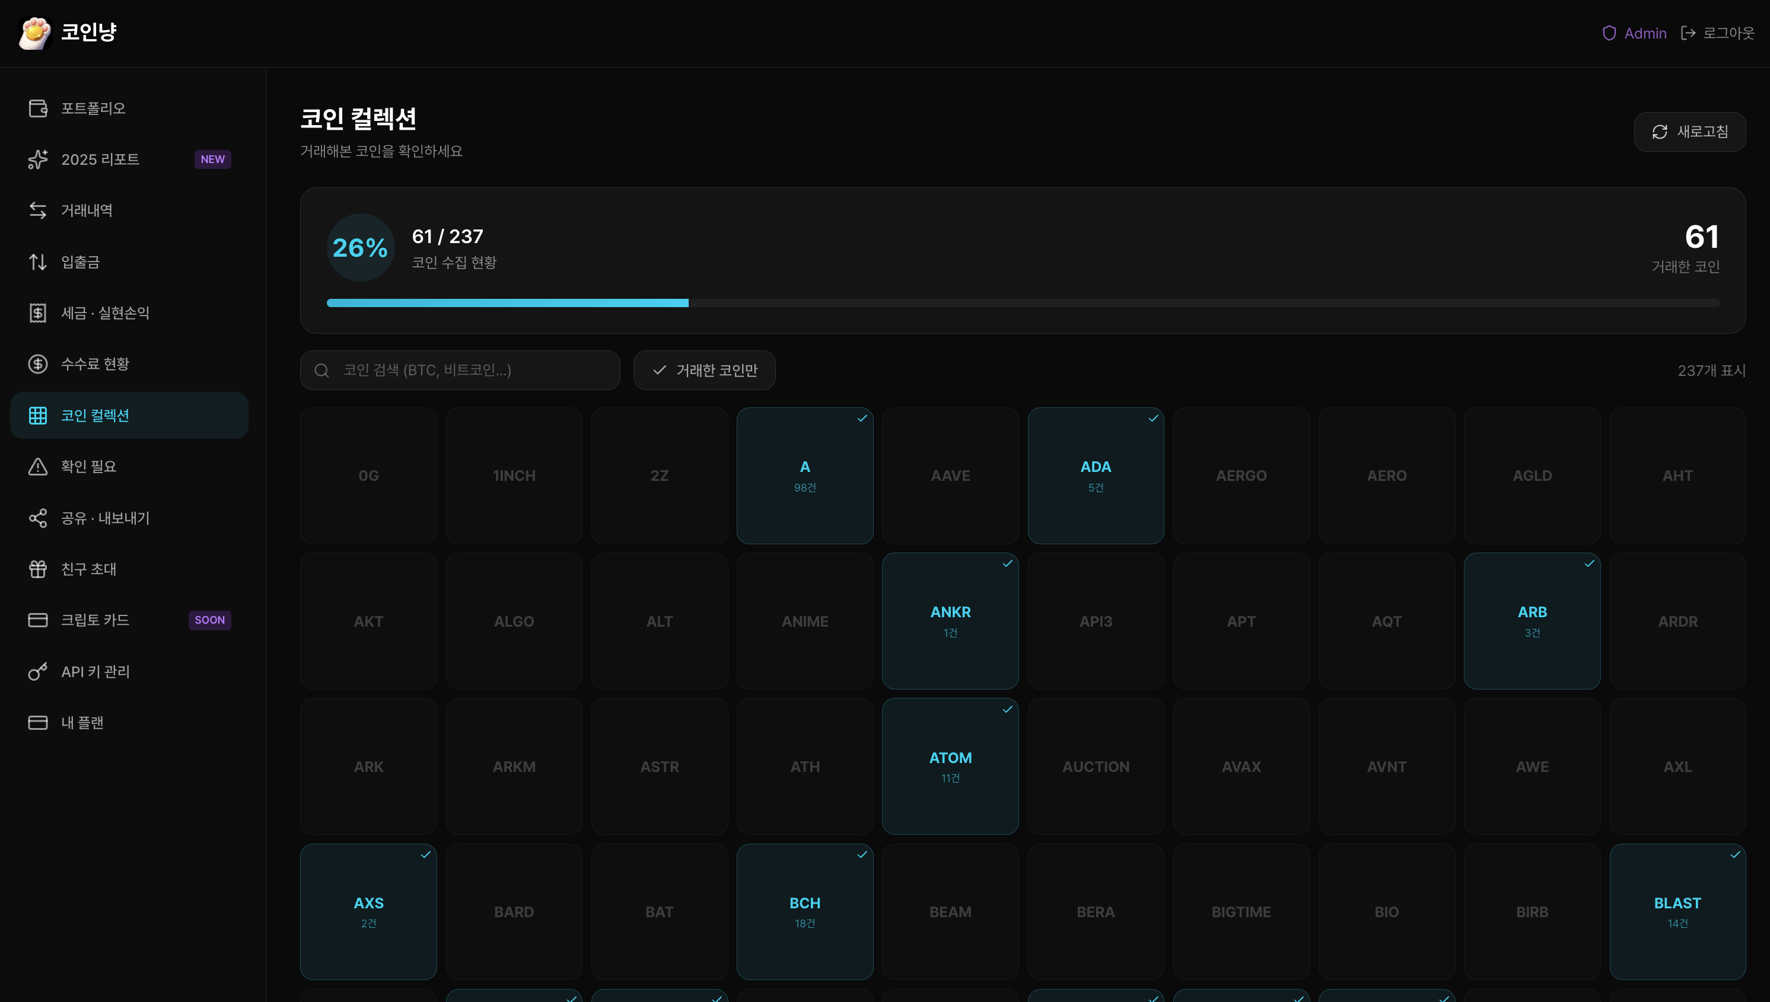The width and height of the screenshot is (1770, 1002).
Task: Select the API 키 관리 key icon
Action: [38, 672]
